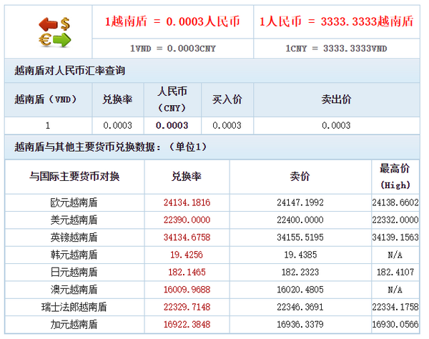429x339 pixels.
Task: Click the 卖出价 column header
Action: point(336,99)
